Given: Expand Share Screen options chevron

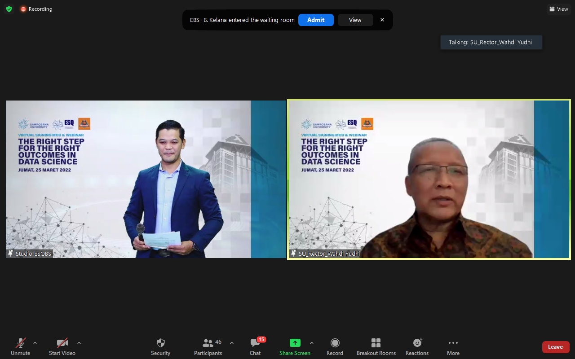Looking at the screenshot, I should point(312,343).
